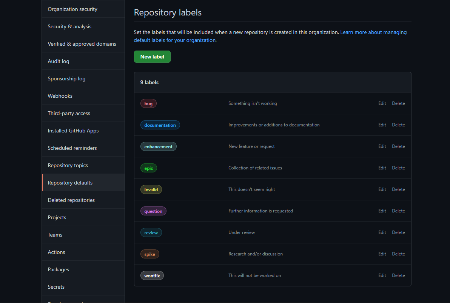Screen dimensions: 450x303
Task: Edit the enhancement label
Action: click(x=382, y=146)
